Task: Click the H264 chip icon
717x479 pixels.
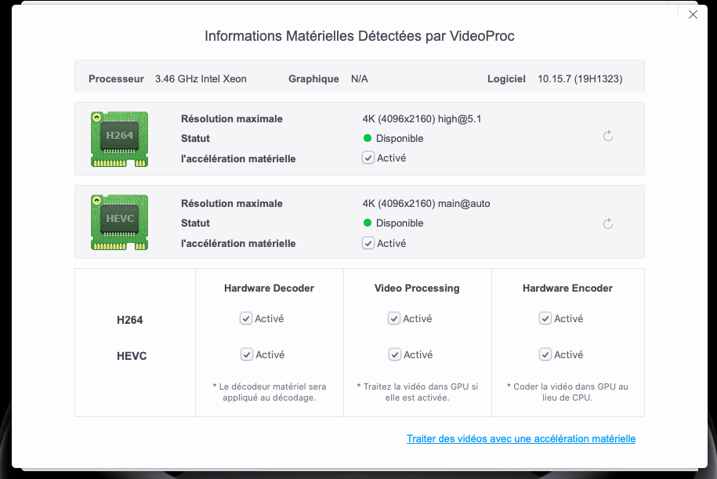Action: click(x=119, y=139)
